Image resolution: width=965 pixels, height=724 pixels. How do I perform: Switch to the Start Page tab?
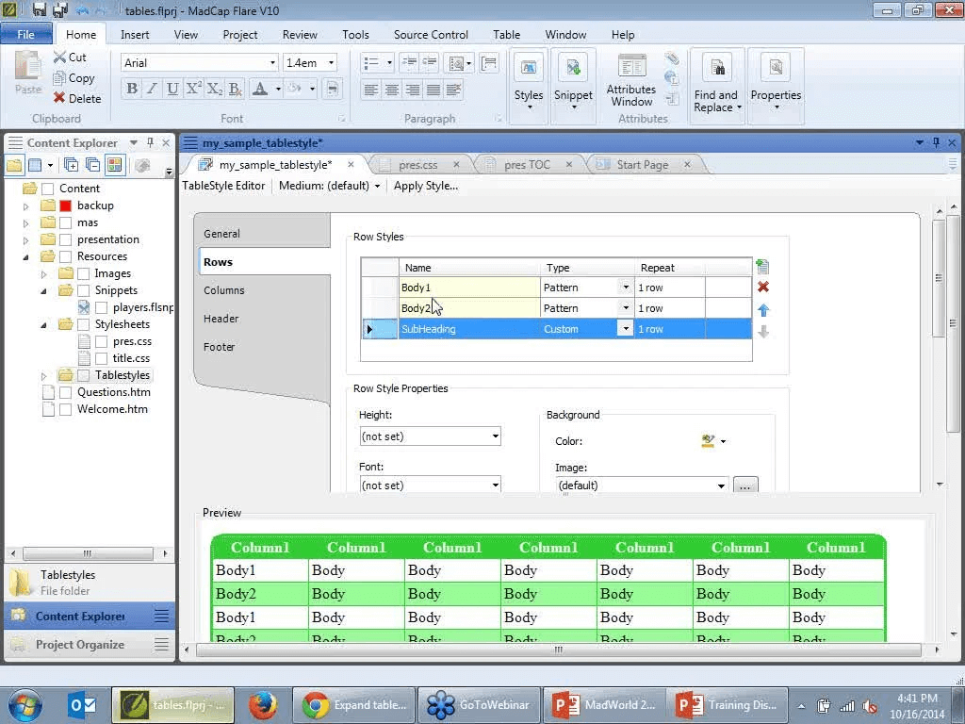(x=643, y=165)
